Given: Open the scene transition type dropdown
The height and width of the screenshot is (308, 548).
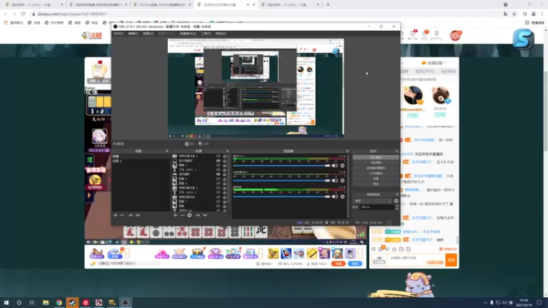Looking at the screenshot, I should click(x=373, y=201).
